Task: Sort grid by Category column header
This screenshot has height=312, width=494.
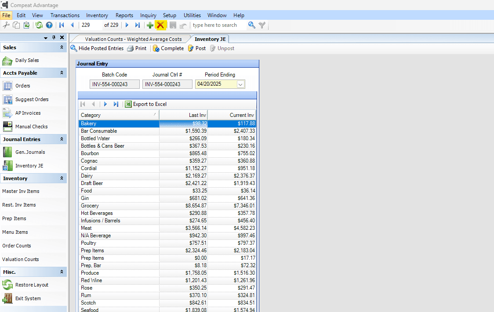Action: [119, 115]
